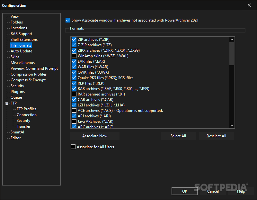Open the View settings category
The height and width of the screenshot is (200, 257).
(14, 16)
